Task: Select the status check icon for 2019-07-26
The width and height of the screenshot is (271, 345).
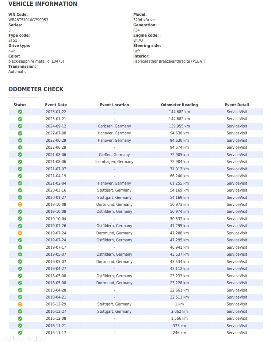Action: [20, 226]
